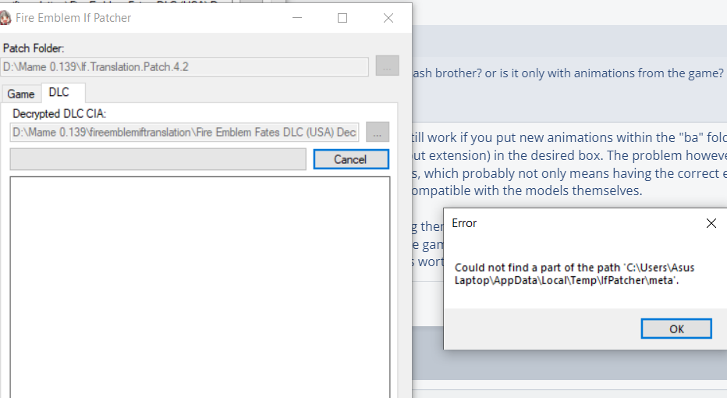The image size is (727, 398).
Task: Click the 'Patch Folder:' label
Action: (x=34, y=48)
